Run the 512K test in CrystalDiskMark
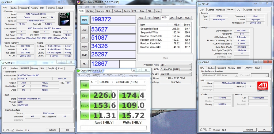The height and width of the screenshot is (134, 274). 85,105
